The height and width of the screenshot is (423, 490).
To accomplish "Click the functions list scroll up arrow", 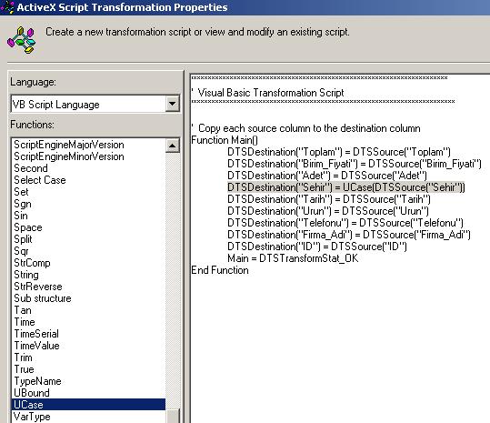I will [173, 146].
